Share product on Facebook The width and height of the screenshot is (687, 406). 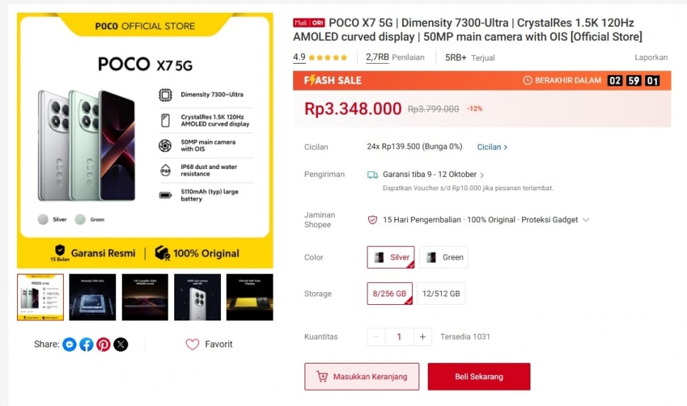click(x=86, y=344)
